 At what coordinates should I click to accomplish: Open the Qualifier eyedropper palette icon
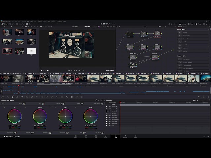point(47,97)
